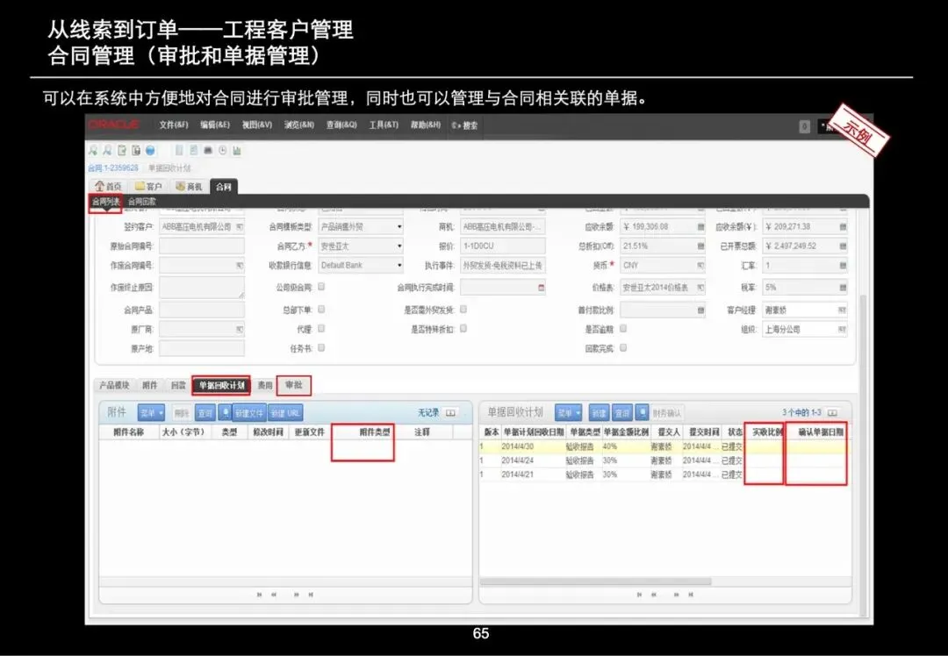Image resolution: width=948 pixels, height=656 pixels.
Task: Tick the 是否需外贸发货 checkbox
Action: [463, 309]
